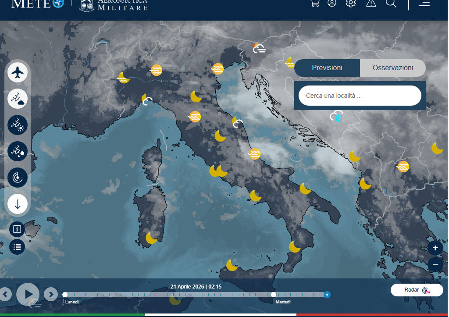Switch to the Osservazioni tab
This screenshot has height=317, width=449.
coord(392,68)
